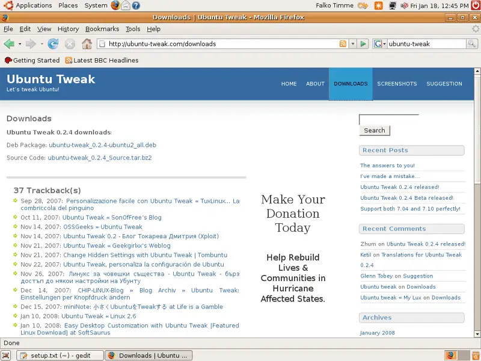This screenshot has height=361, width=481.
Task: Click the website search text field
Action: coord(389,119)
